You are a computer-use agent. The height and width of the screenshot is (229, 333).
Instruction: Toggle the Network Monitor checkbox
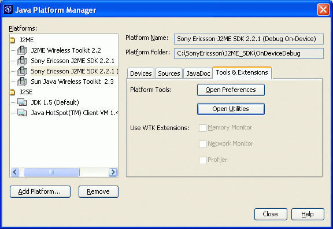[x=202, y=144]
